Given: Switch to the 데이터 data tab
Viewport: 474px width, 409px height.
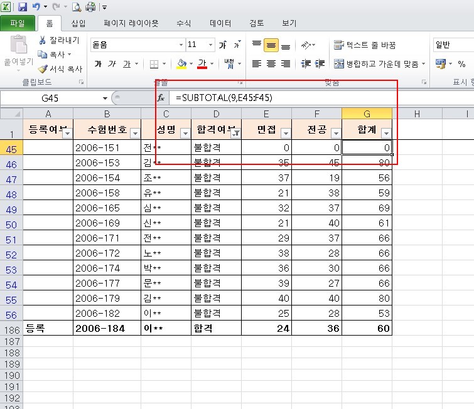Looking at the screenshot, I should (x=220, y=23).
